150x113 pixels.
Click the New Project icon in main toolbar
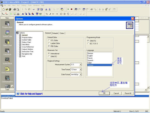[4, 9]
